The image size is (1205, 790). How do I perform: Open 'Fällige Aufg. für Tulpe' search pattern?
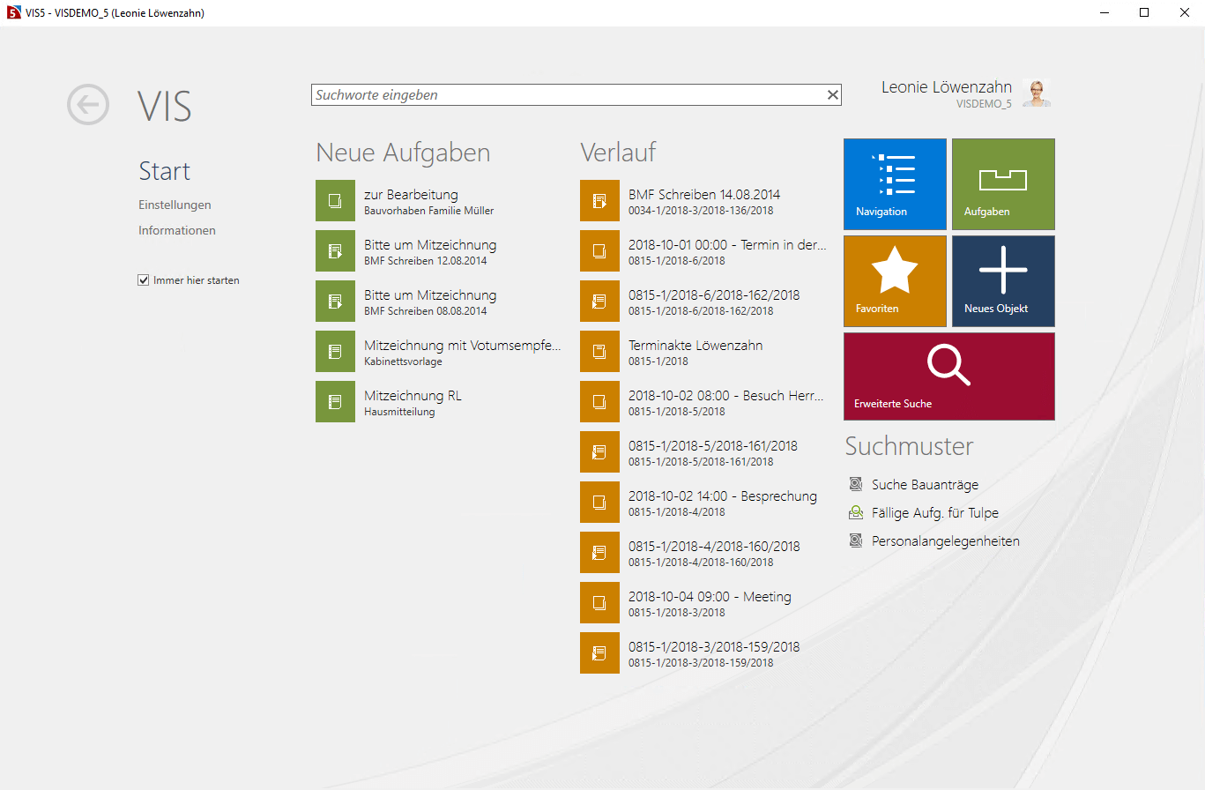click(935, 512)
